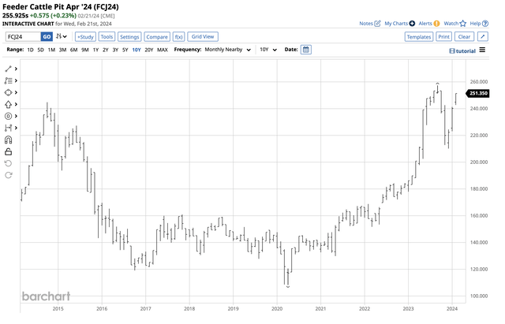
Task: Click the FCJ24 symbol input field
Action: point(23,37)
